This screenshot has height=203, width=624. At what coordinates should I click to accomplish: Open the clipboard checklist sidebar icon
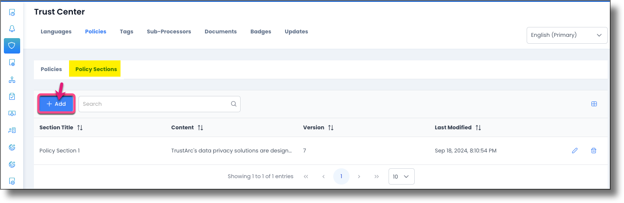coord(12,96)
